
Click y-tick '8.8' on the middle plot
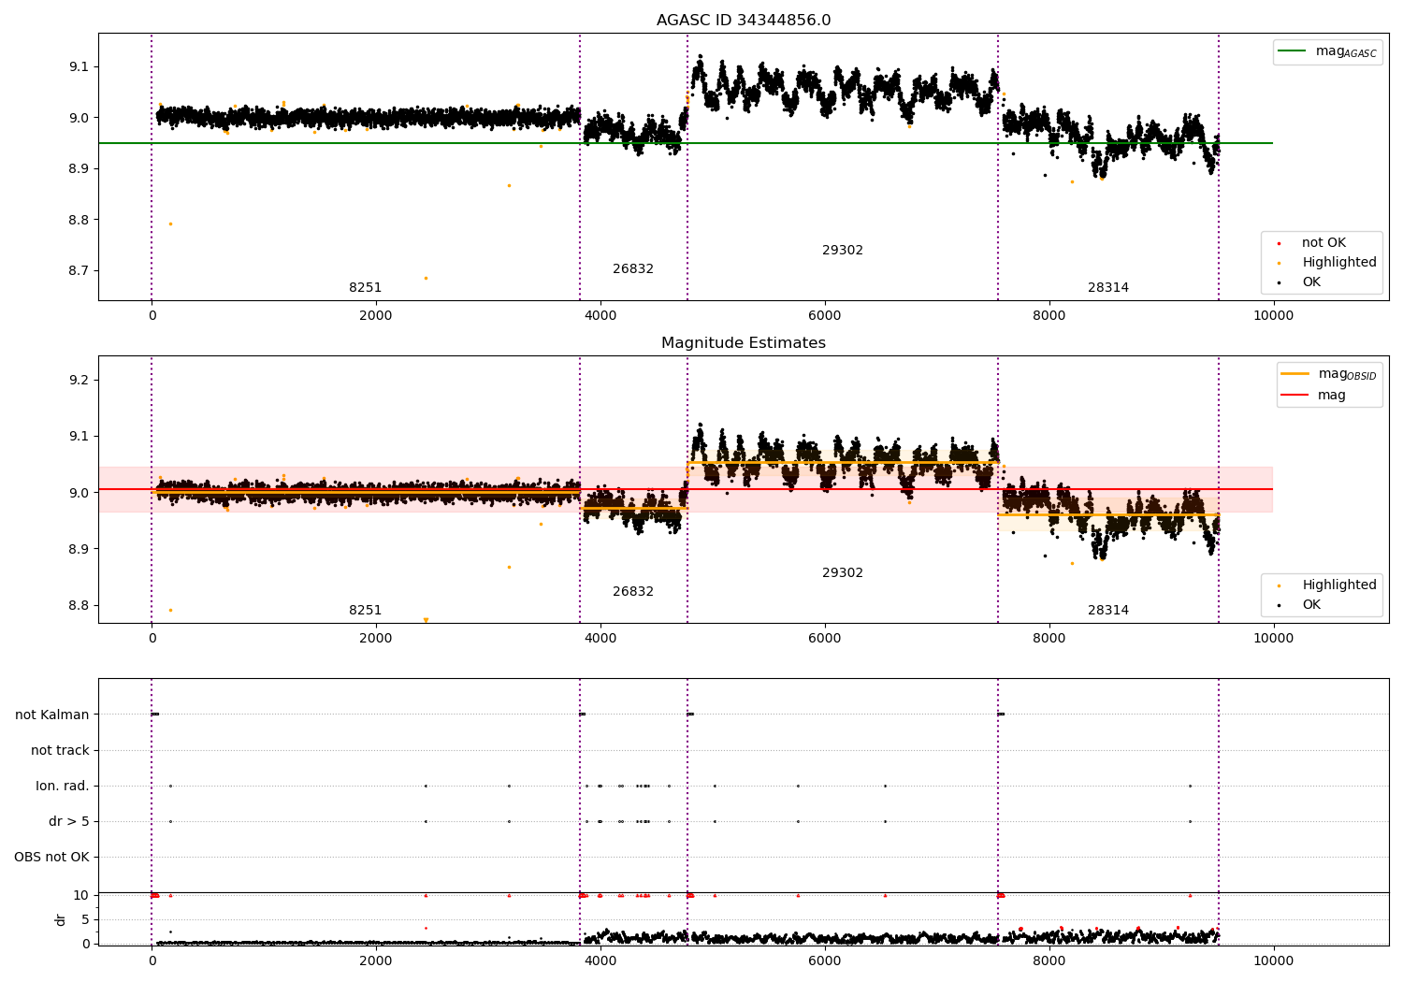[x=79, y=605]
